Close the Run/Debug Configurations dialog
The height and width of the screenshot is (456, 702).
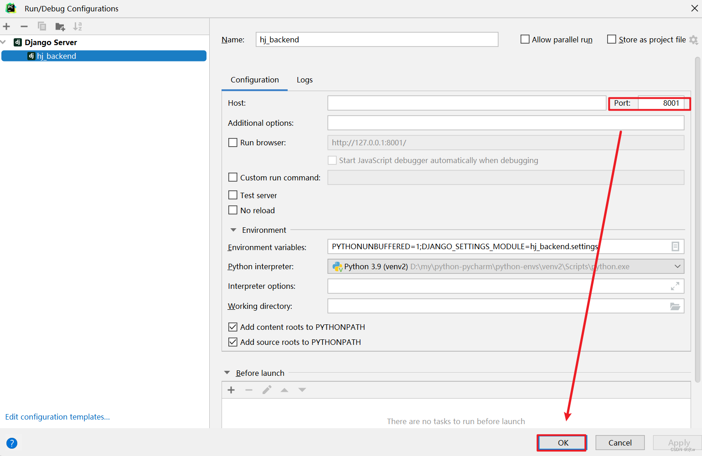pyautogui.click(x=694, y=8)
